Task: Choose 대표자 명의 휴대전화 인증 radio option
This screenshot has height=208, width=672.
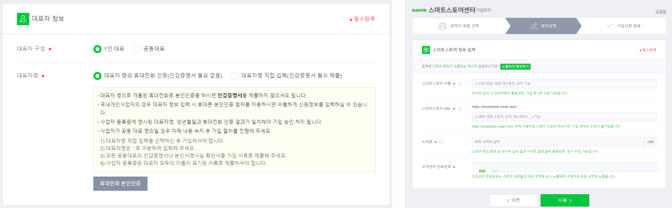Action: [x=97, y=76]
